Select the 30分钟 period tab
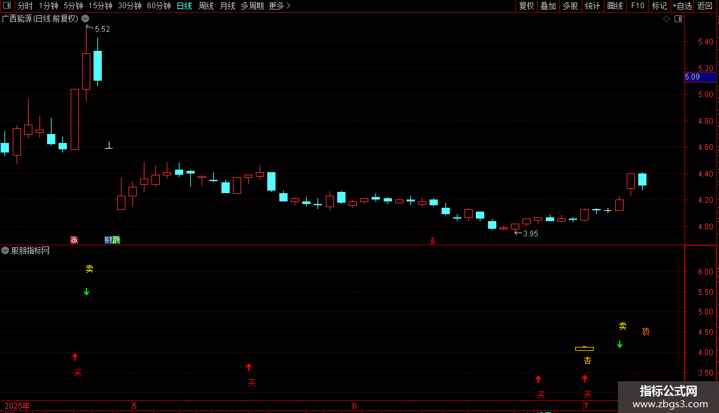 [130, 6]
